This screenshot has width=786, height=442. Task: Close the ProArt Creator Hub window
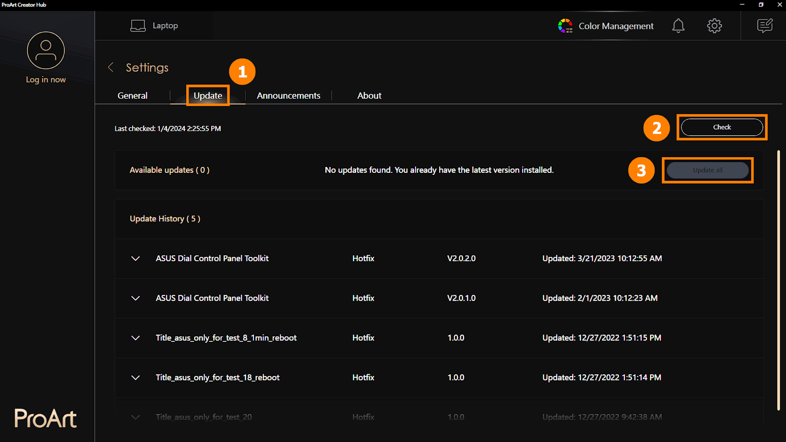point(780,5)
